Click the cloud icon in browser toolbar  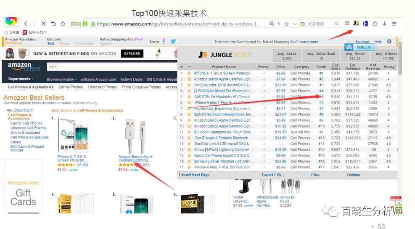pos(375,24)
